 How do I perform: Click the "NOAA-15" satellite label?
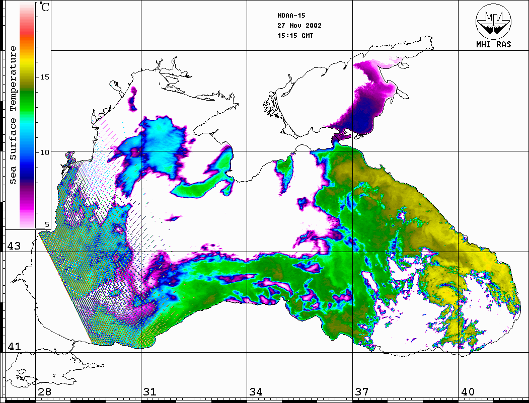[291, 15]
